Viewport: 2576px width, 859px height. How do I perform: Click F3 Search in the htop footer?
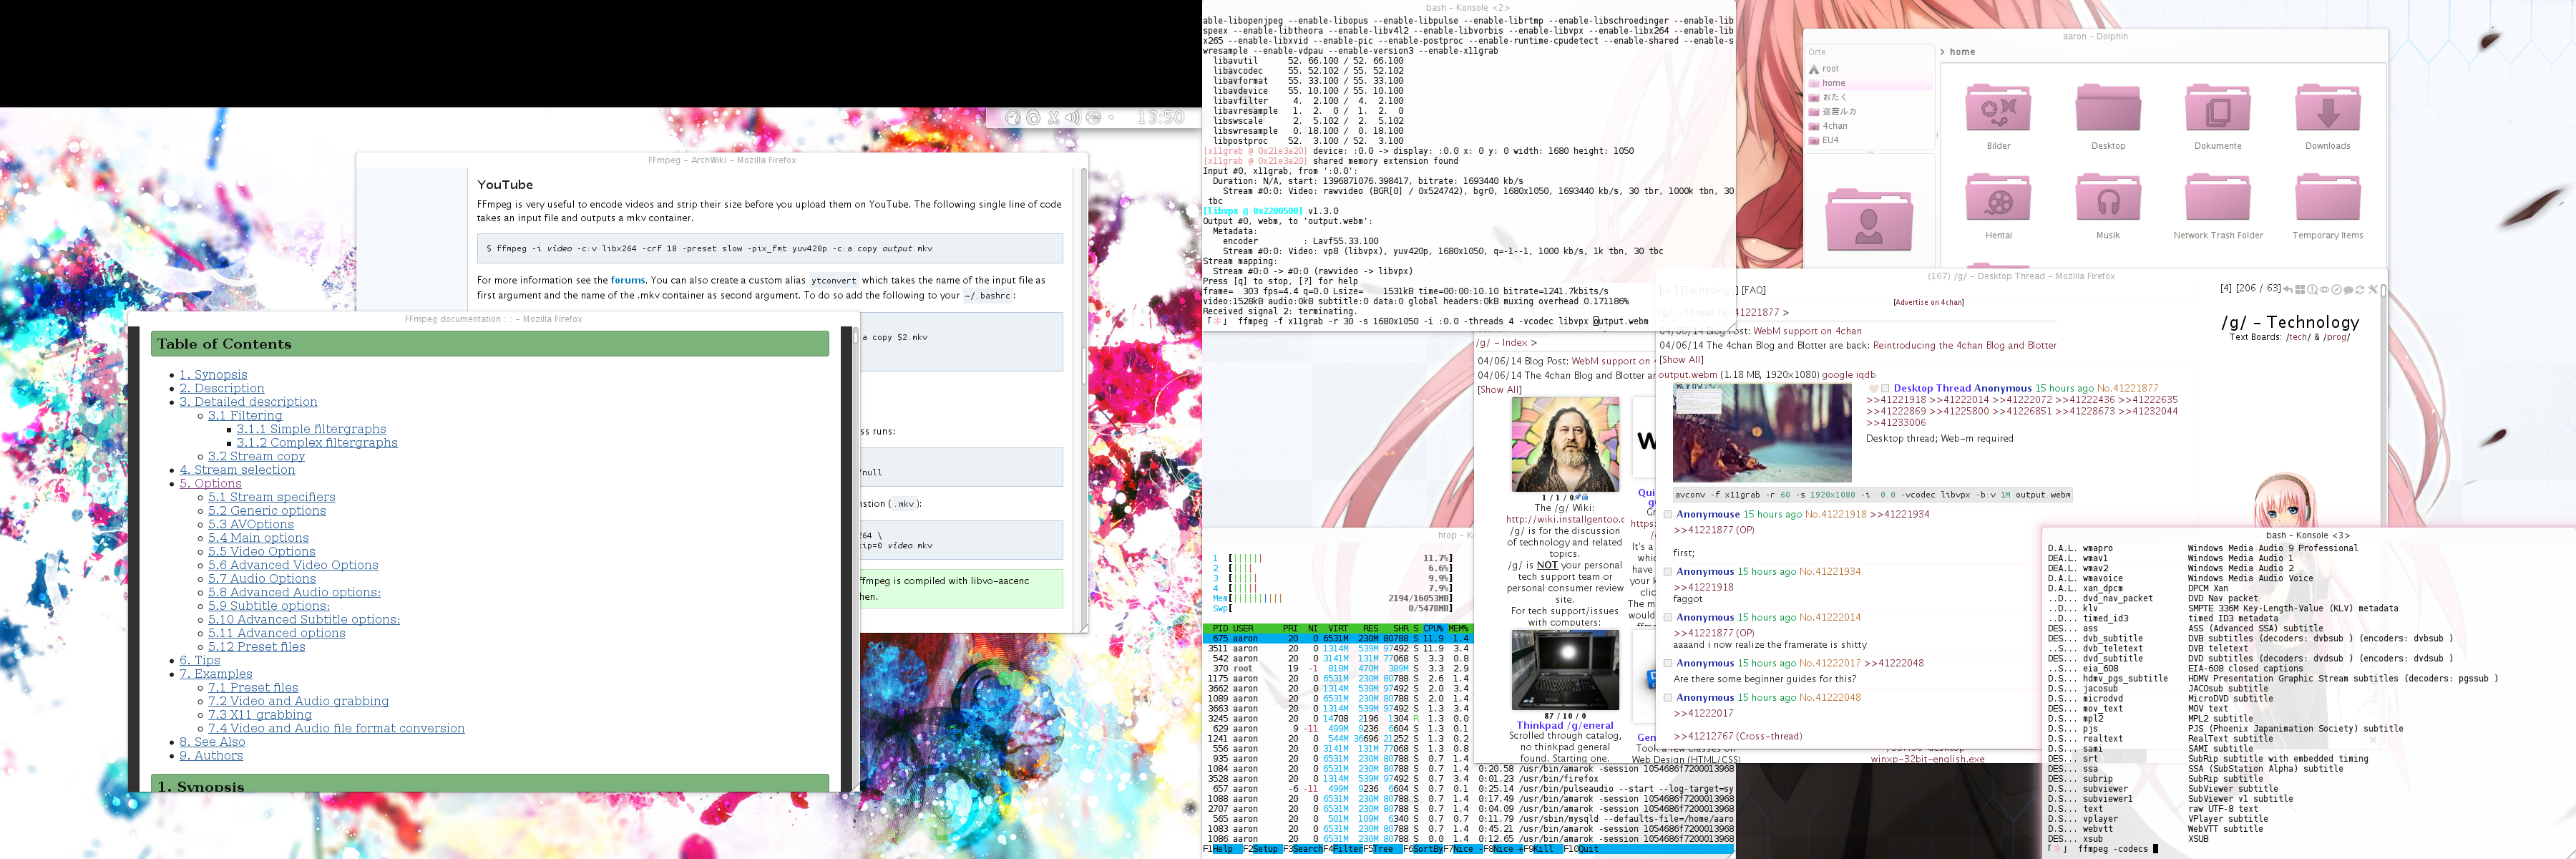[x=1303, y=849]
